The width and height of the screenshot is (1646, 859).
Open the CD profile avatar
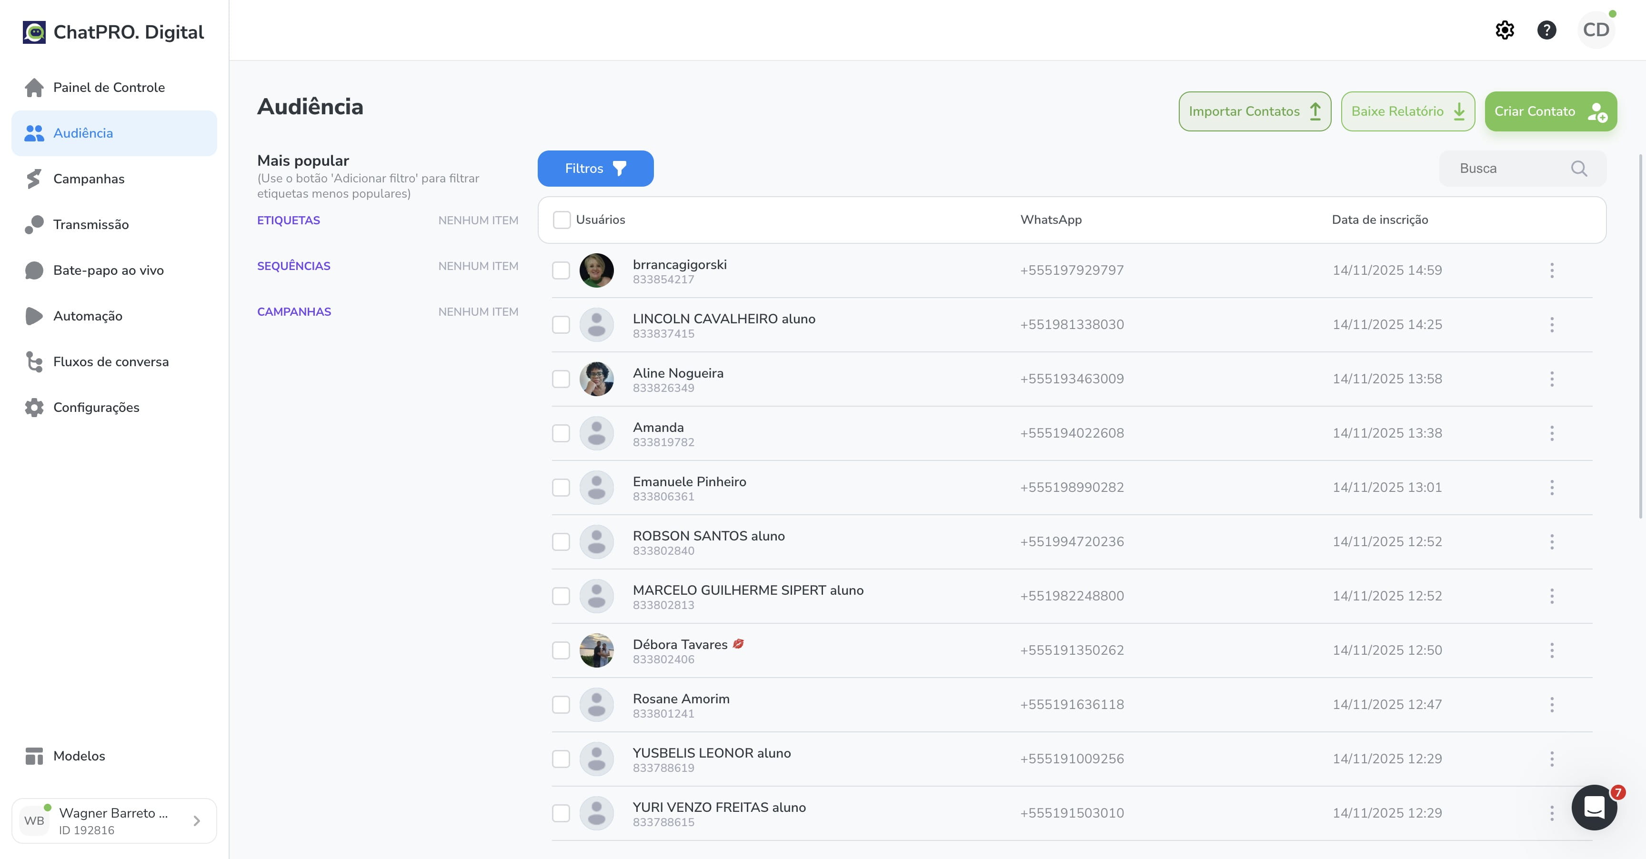point(1596,30)
